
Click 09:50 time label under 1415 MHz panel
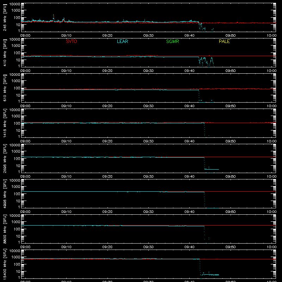tap(231, 141)
